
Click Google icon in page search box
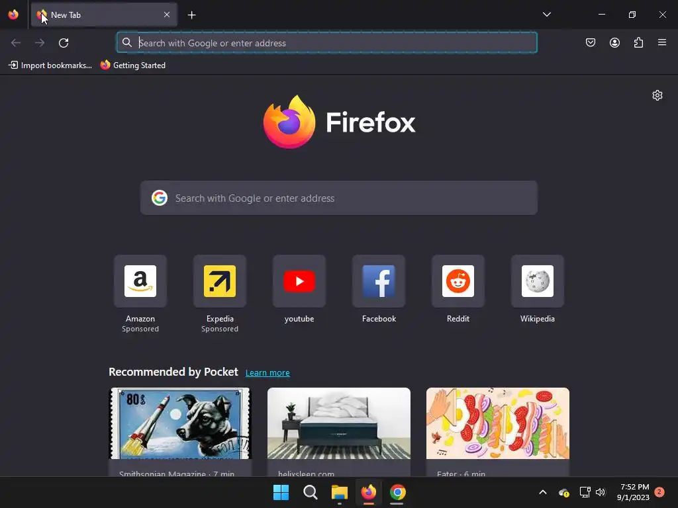click(x=159, y=198)
